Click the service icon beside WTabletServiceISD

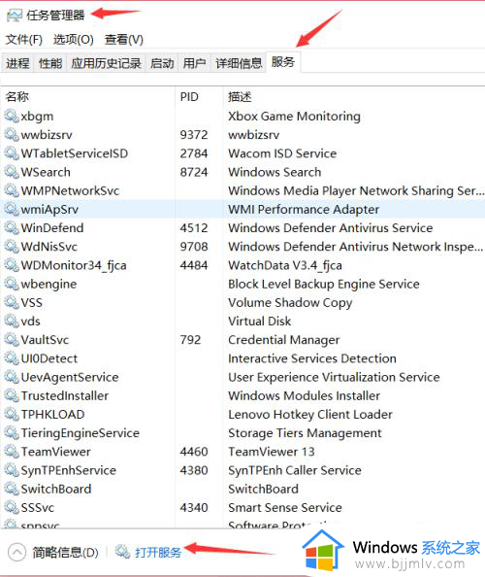12,153
